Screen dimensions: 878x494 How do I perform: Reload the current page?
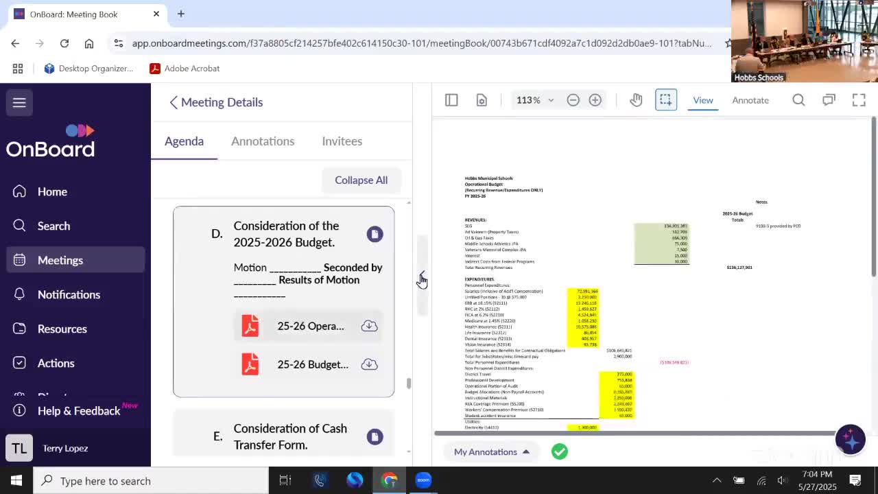pos(64,43)
